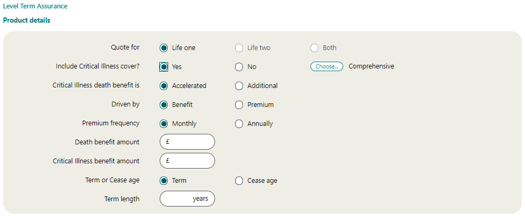
Task: Click the Term length years field
Action: click(179, 199)
